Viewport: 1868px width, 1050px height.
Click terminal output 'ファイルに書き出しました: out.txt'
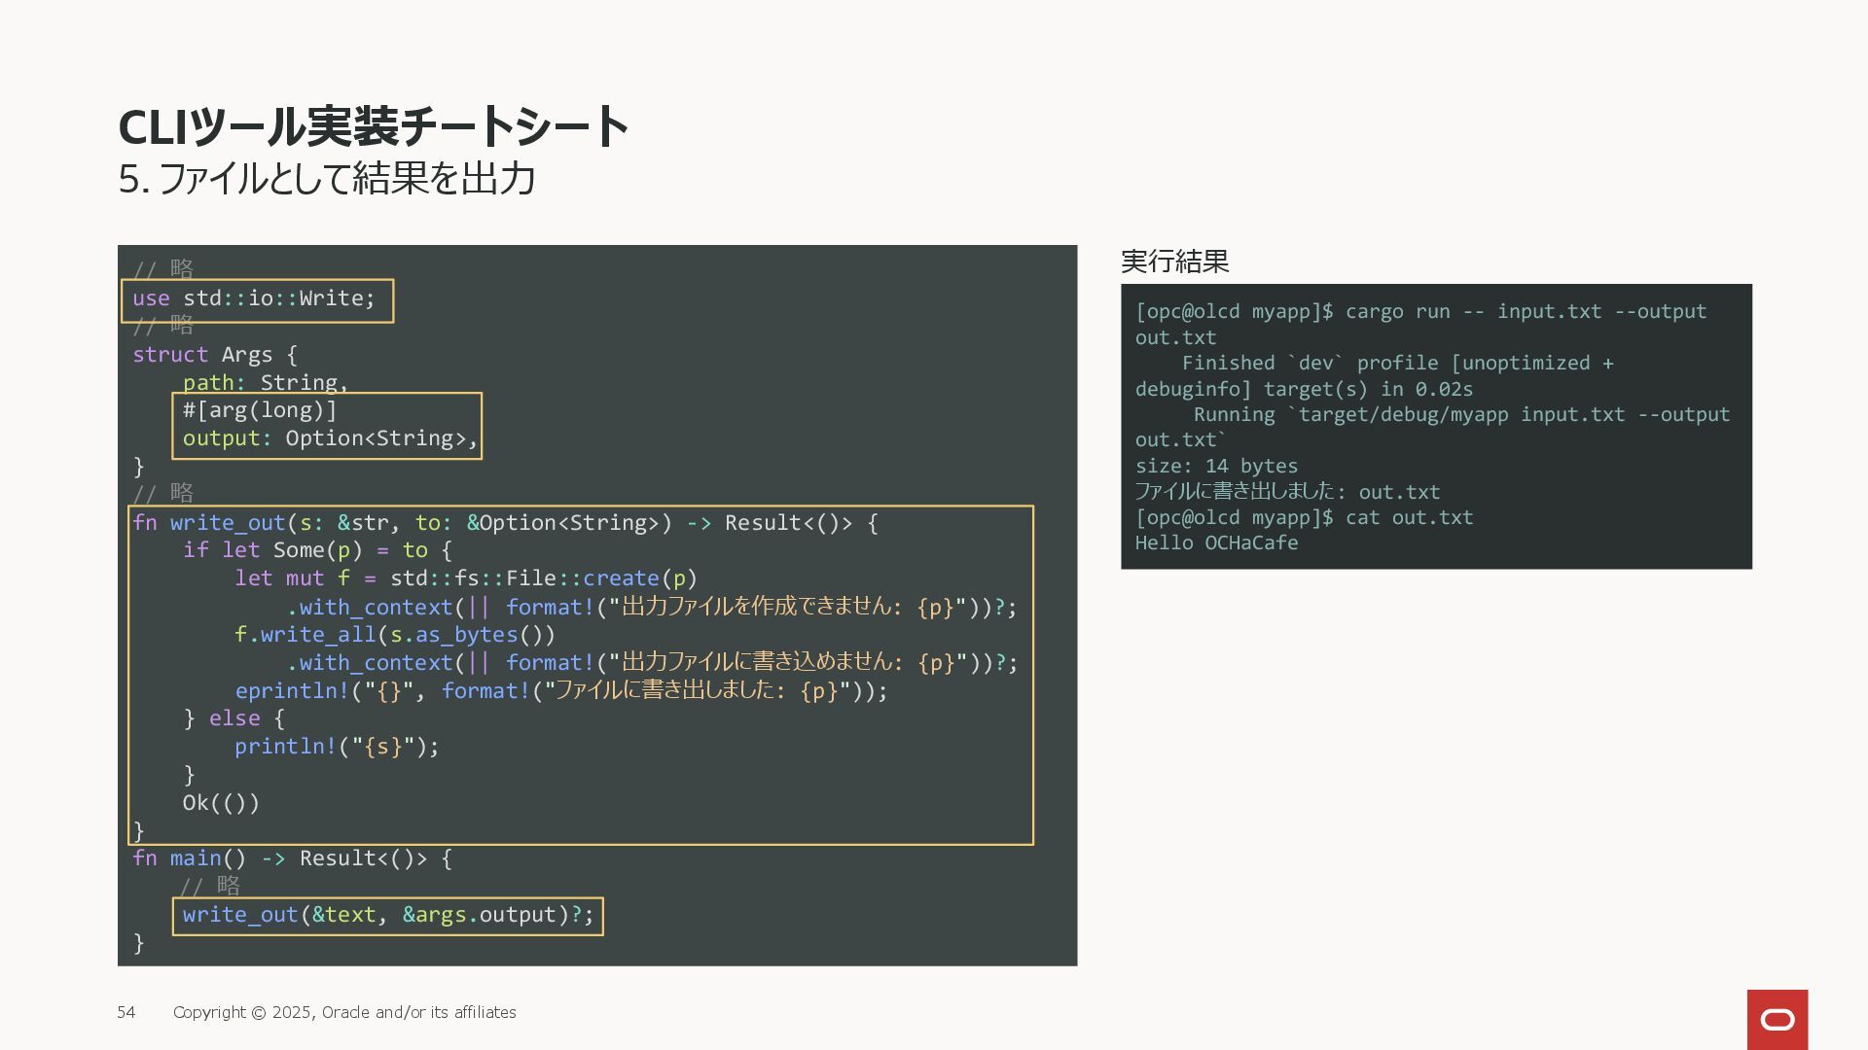1287,491
